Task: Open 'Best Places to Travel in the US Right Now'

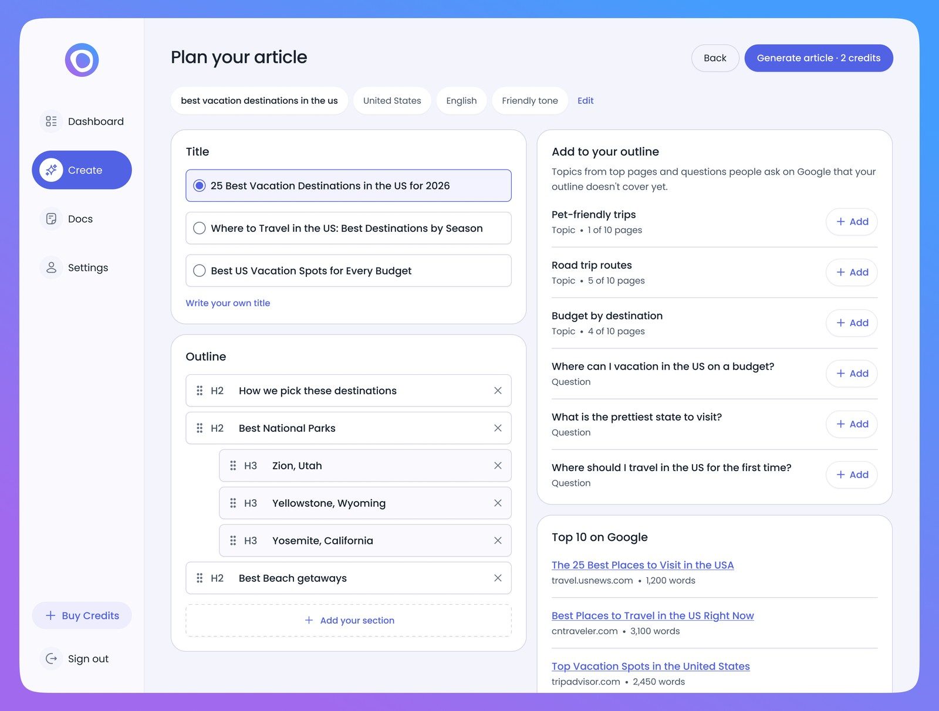Action: coord(653,615)
